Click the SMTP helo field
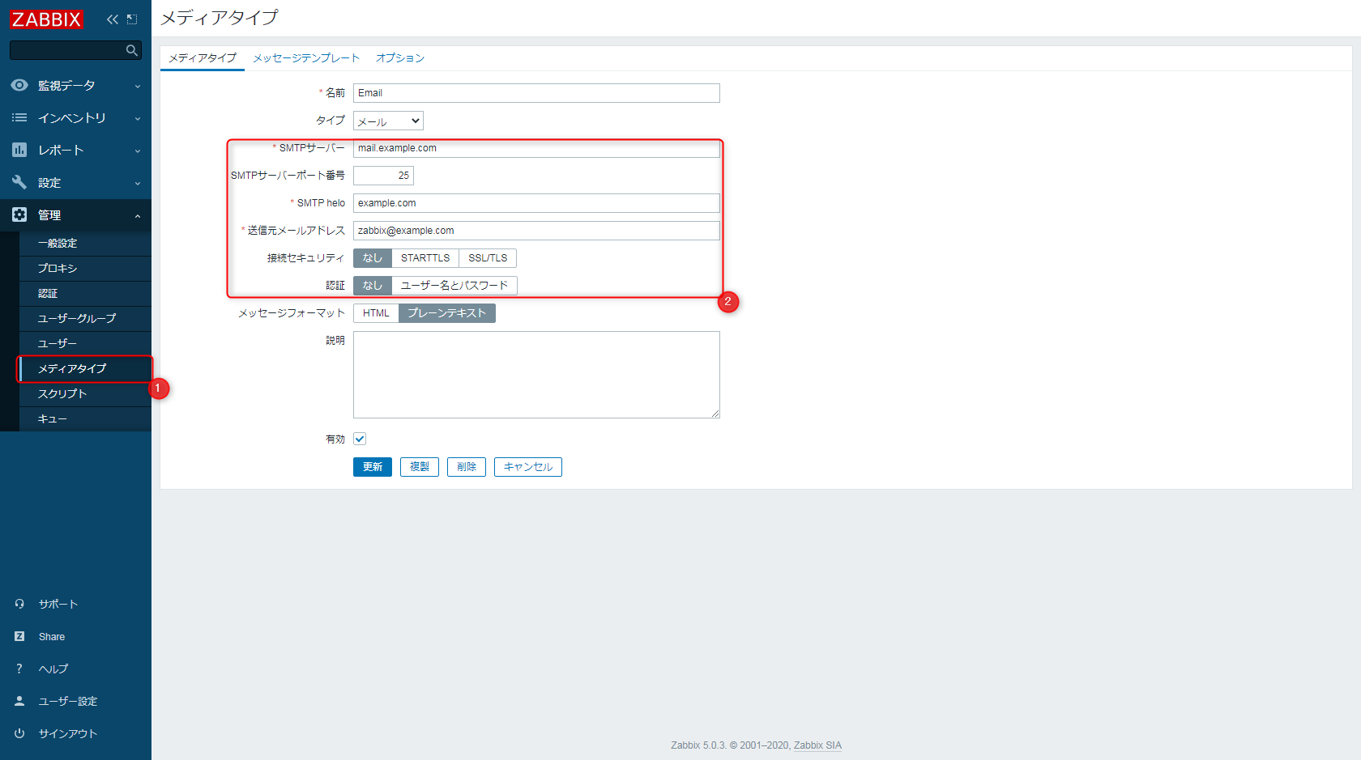This screenshot has width=1361, height=760. tap(536, 203)
